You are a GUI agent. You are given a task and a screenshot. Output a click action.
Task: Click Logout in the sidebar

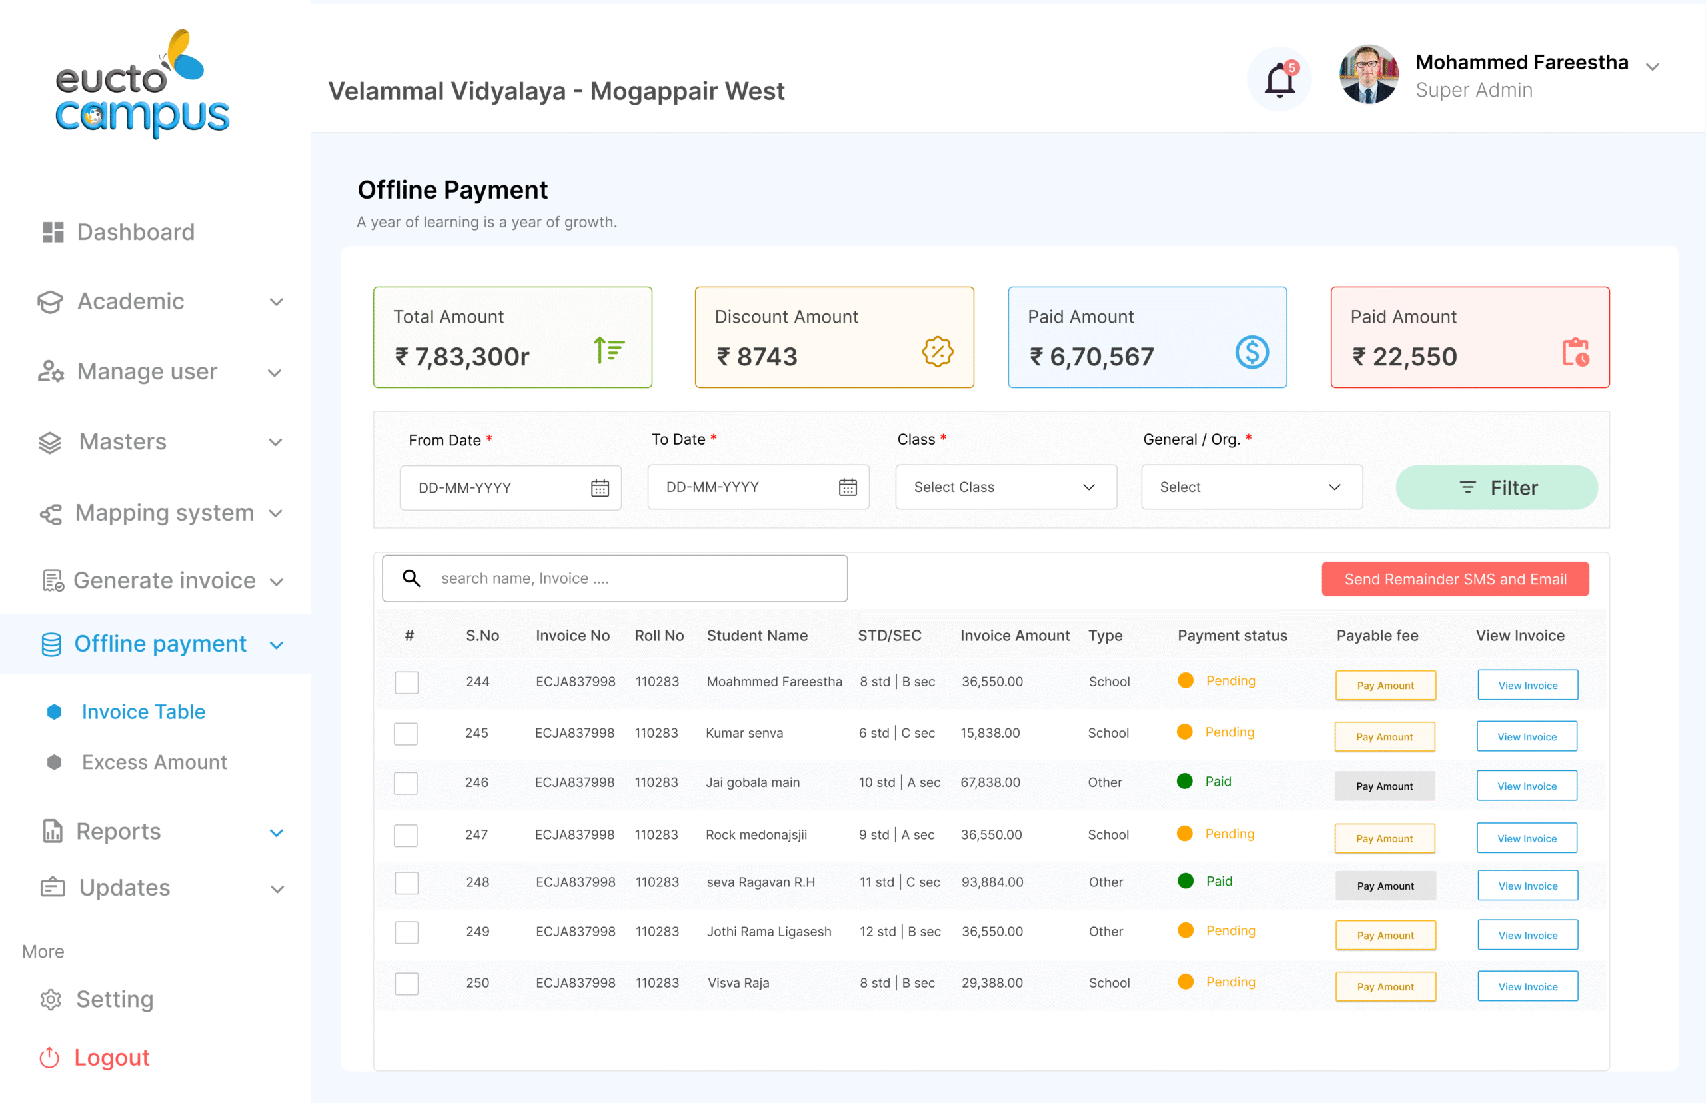[x=112, y=1057]
